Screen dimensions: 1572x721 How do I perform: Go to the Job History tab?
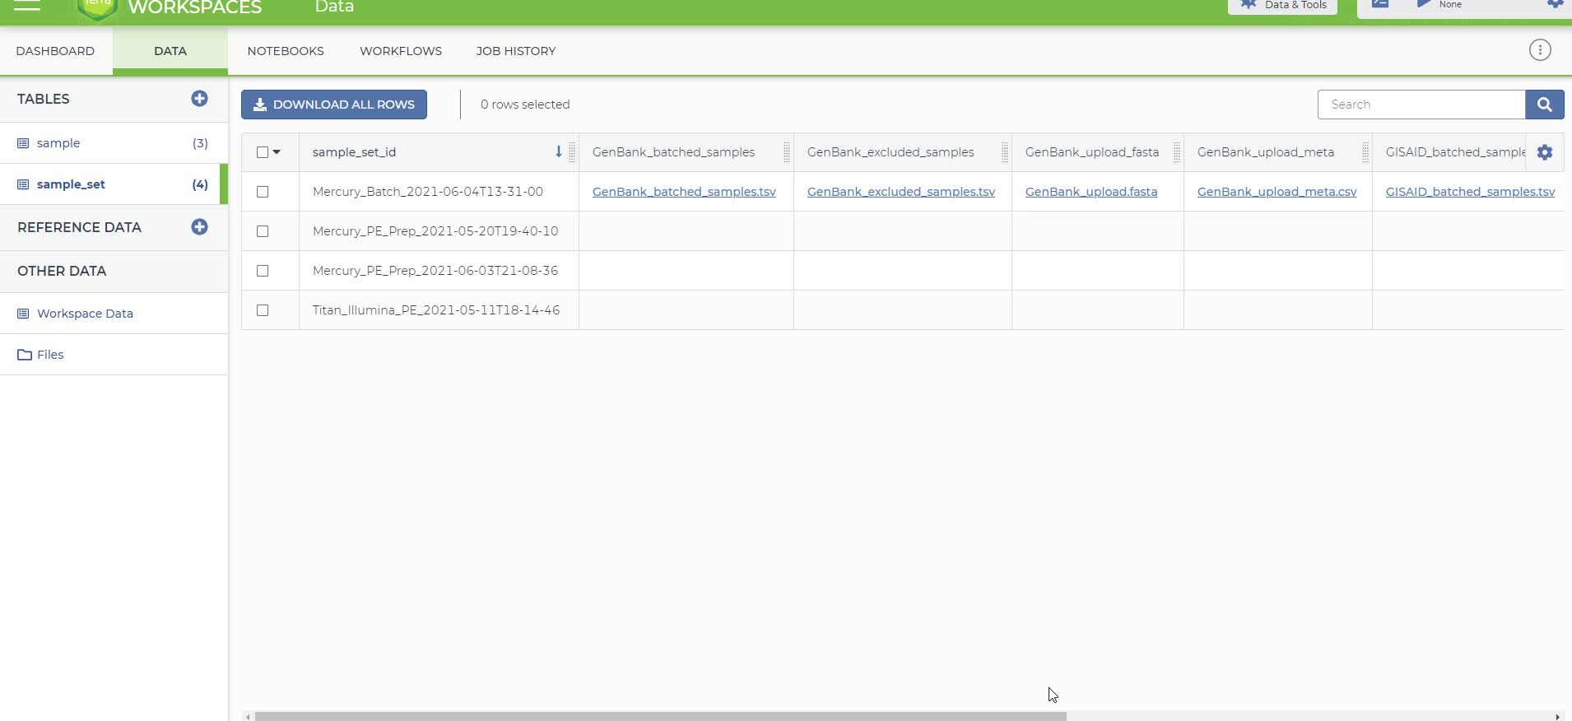(515, 51)
